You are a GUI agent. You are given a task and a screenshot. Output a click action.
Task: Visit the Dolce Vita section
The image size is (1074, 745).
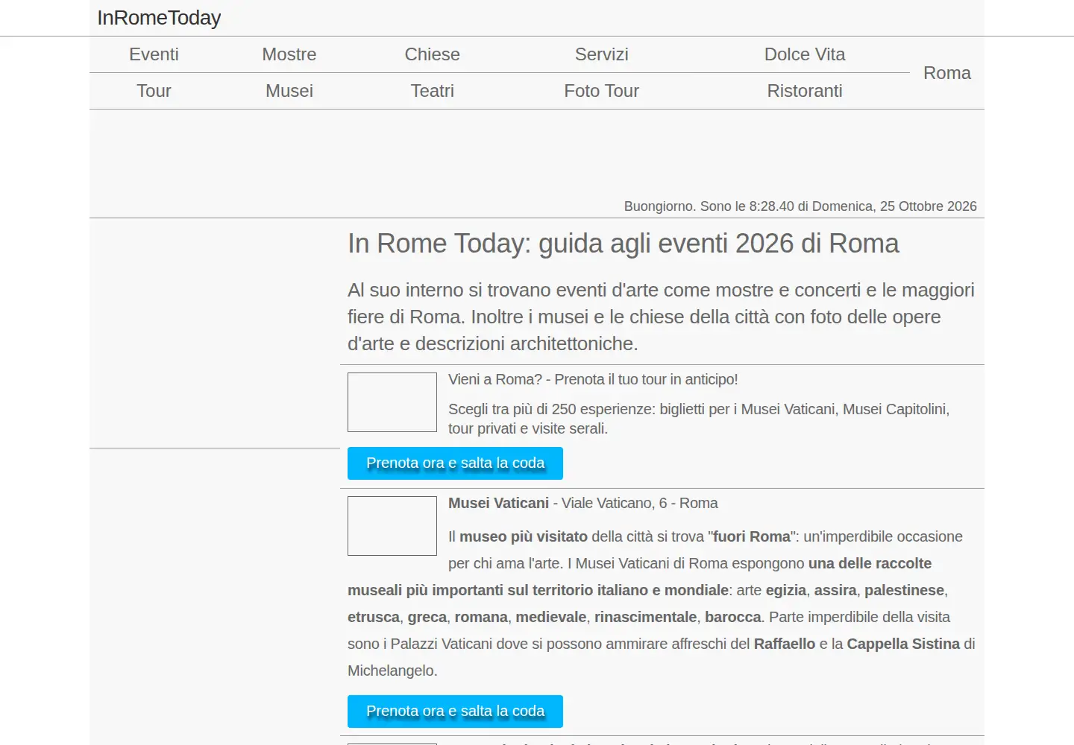(x=805, y=54)
